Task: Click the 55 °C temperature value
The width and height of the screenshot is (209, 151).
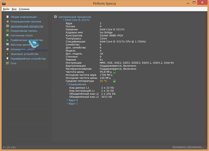Action: click(x=103, y=81)
